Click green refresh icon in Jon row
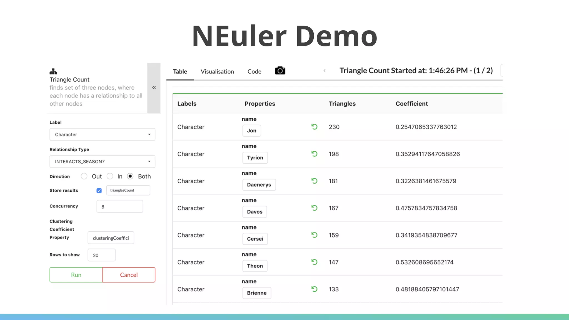 click(x=314, y=127)
